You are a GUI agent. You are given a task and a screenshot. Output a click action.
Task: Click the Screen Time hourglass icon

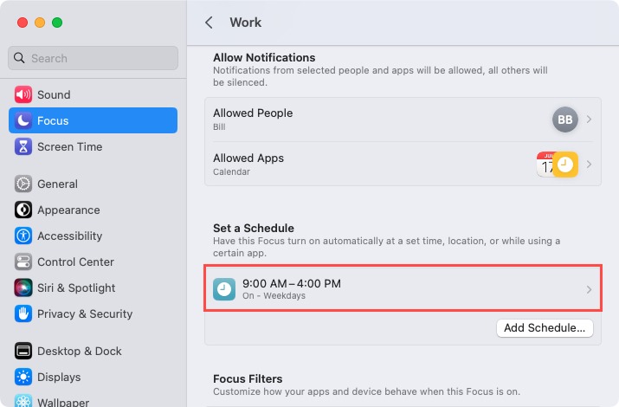tap(23, 146)
